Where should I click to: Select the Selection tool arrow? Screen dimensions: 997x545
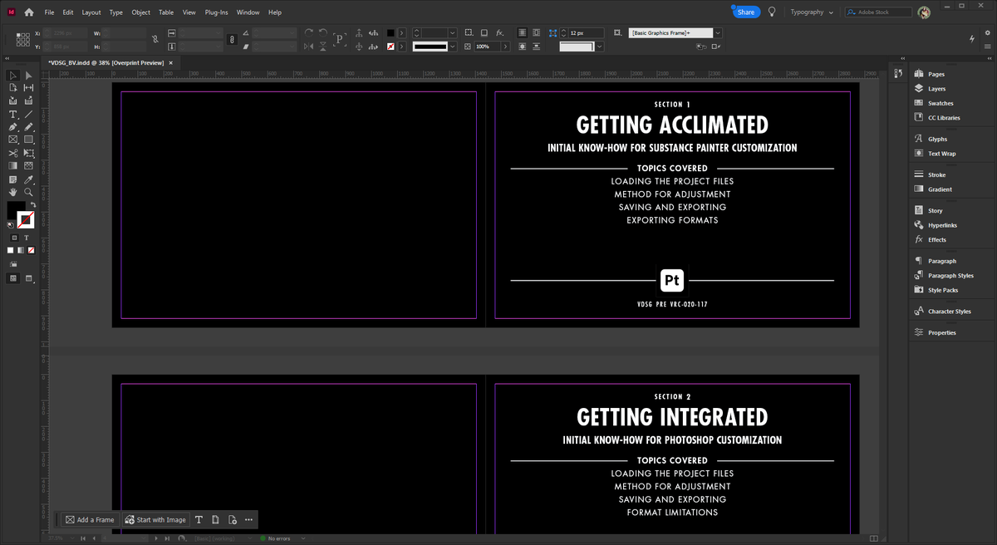(x=12, y=76)
